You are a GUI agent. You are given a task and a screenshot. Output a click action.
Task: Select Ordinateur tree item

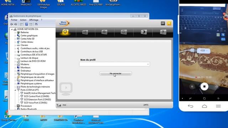pyautogui.click(x=26, y=71)
